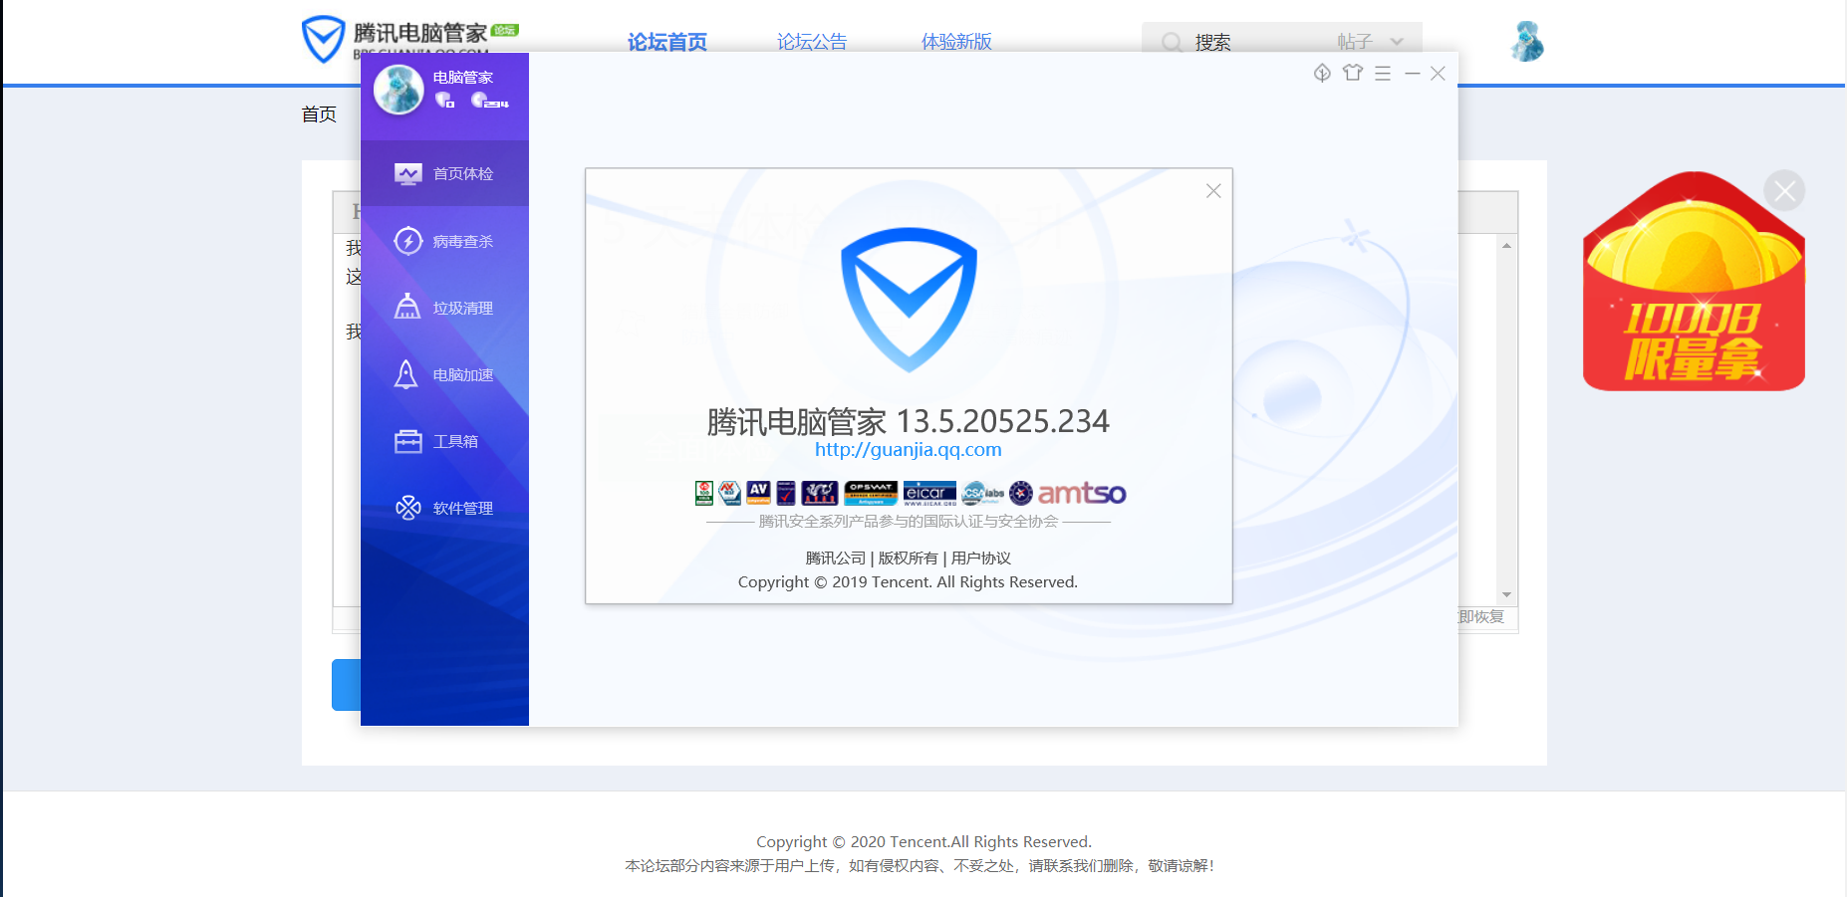Open 论坛公告 forum announcements tab
Screen dimensions: 1847x897
pyautogui.click(x=812, y=42)
